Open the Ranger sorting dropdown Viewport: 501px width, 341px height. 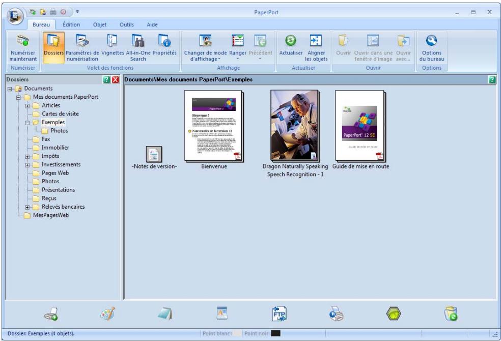(238, 47)
